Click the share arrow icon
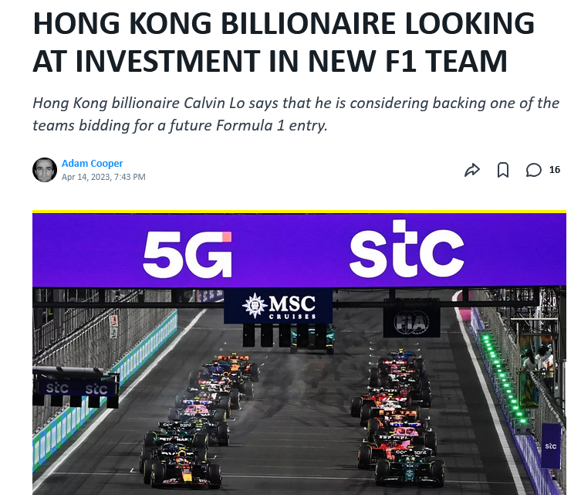 coord(471,170)
